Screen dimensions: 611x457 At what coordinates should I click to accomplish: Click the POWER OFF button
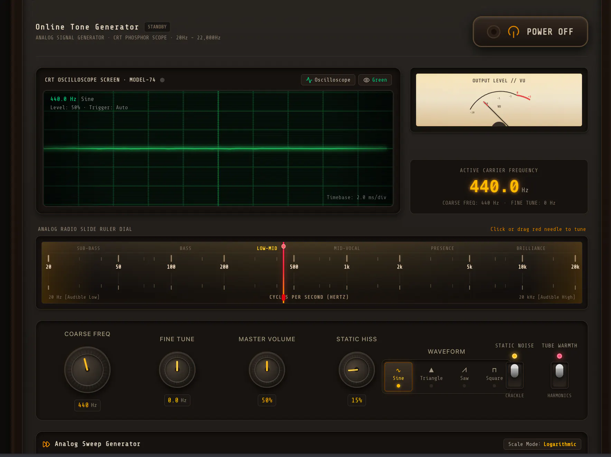click(x=530, y=31)
